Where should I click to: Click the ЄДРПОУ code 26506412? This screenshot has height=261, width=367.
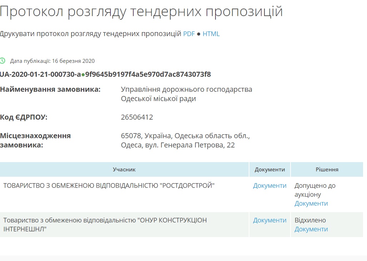(x=137, y=117)
